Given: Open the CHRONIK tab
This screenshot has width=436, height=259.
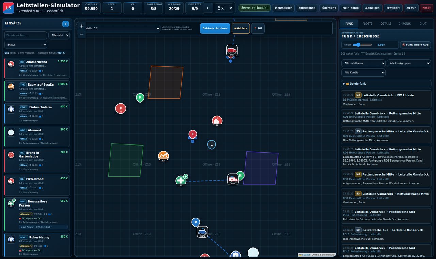Looking at the screenshot, I should [405, 24].
